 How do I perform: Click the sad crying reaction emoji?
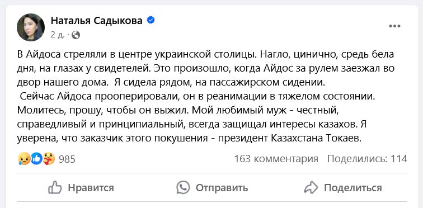tap(23, 159)
